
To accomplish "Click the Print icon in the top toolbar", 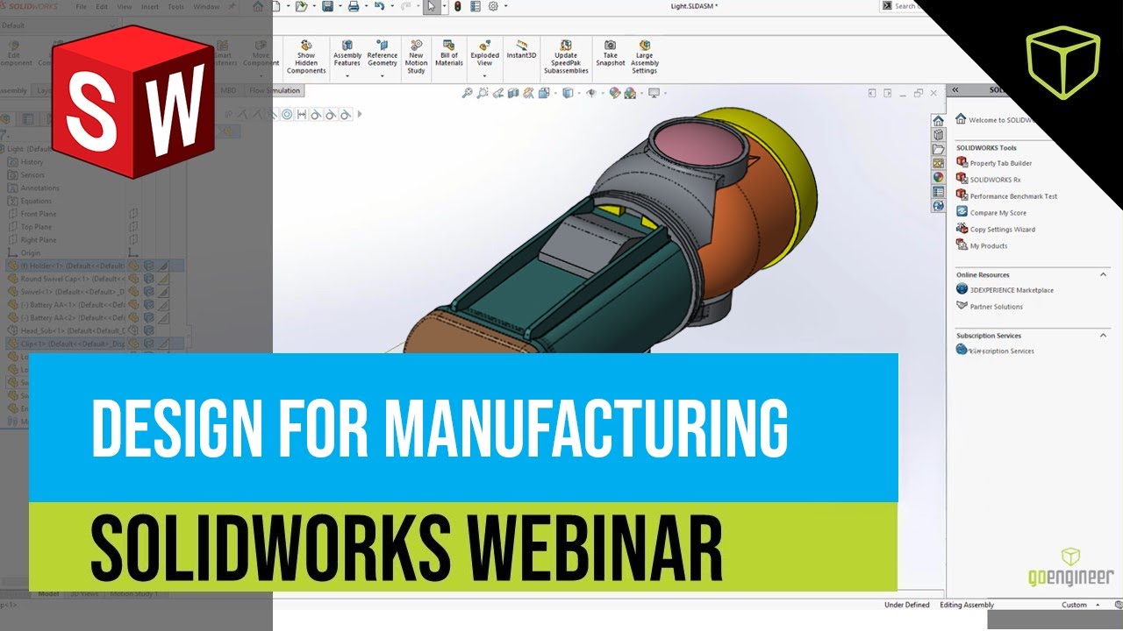I will pos(353,6).
